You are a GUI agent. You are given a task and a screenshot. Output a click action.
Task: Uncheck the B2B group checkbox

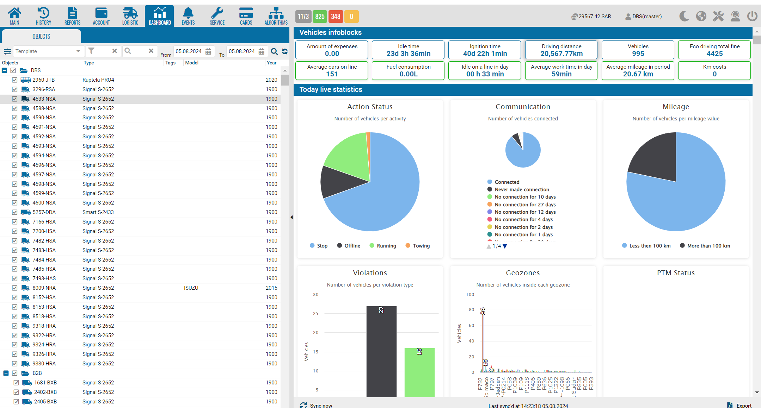[14, 373]
